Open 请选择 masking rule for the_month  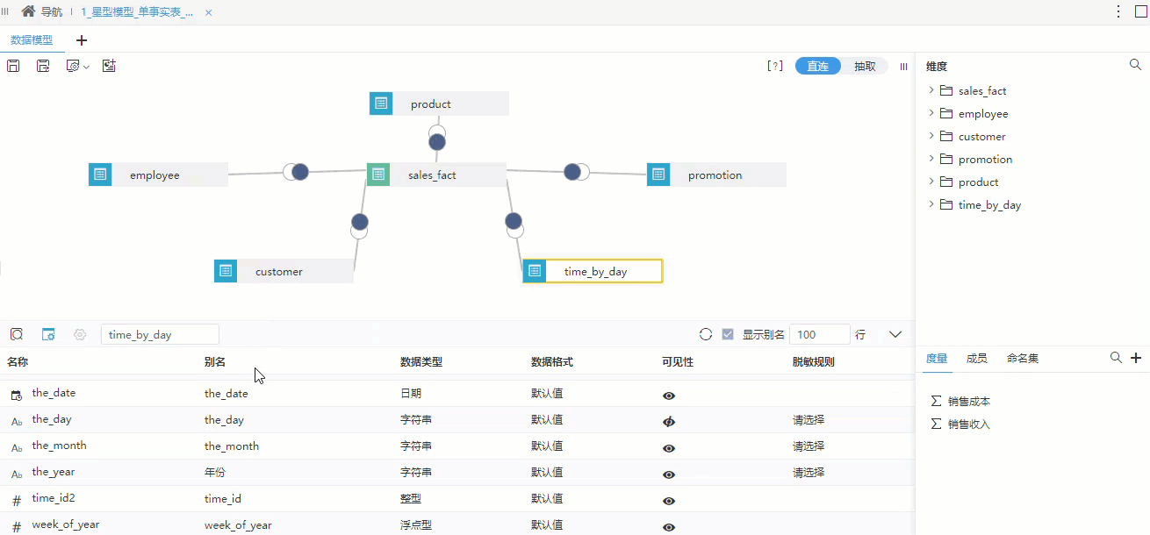809,446
